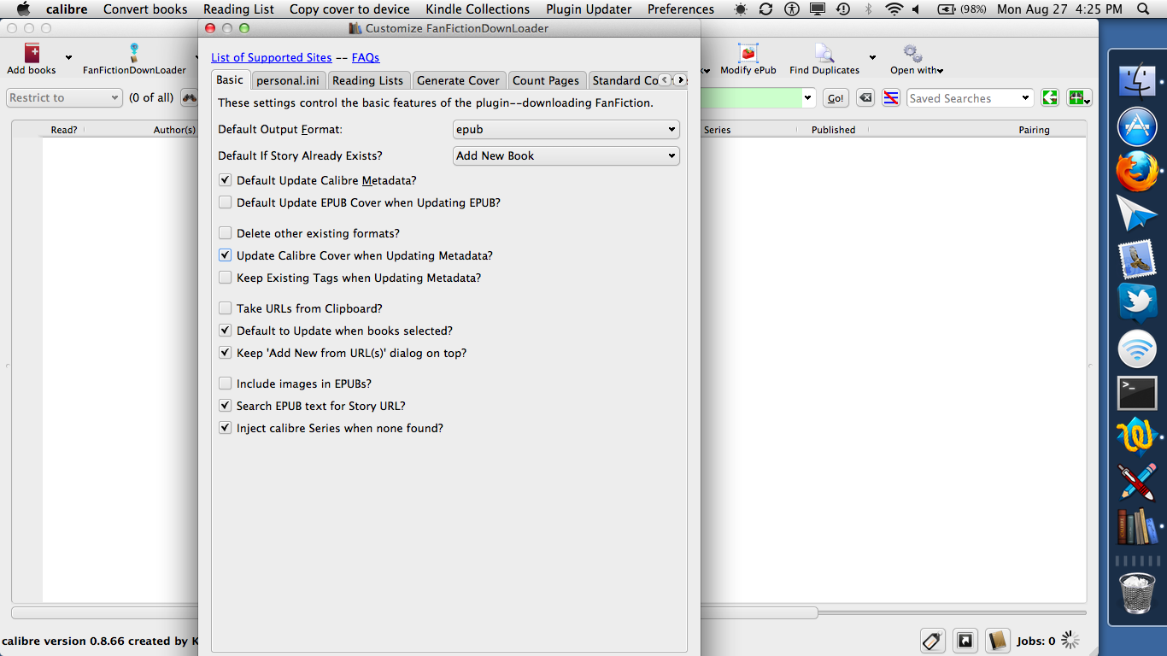Click the Add books toolbar icon

[32, 53]
